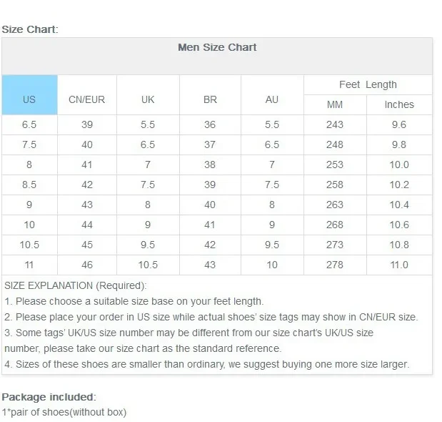
Task: Select US size 6.5 cell
Action: [x=29, y=124]
